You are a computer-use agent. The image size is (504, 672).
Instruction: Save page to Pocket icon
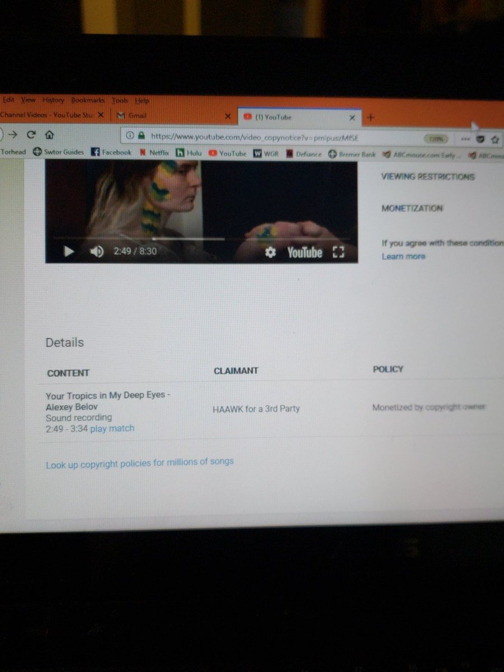[480, 138]
